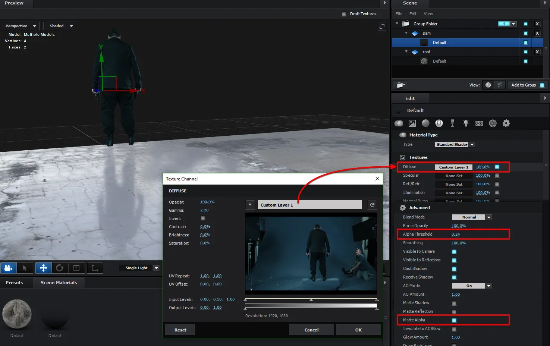Screen dimensions: 550x346
Task: Collapse the sam model tree item
Action: (x=406, y=33)
